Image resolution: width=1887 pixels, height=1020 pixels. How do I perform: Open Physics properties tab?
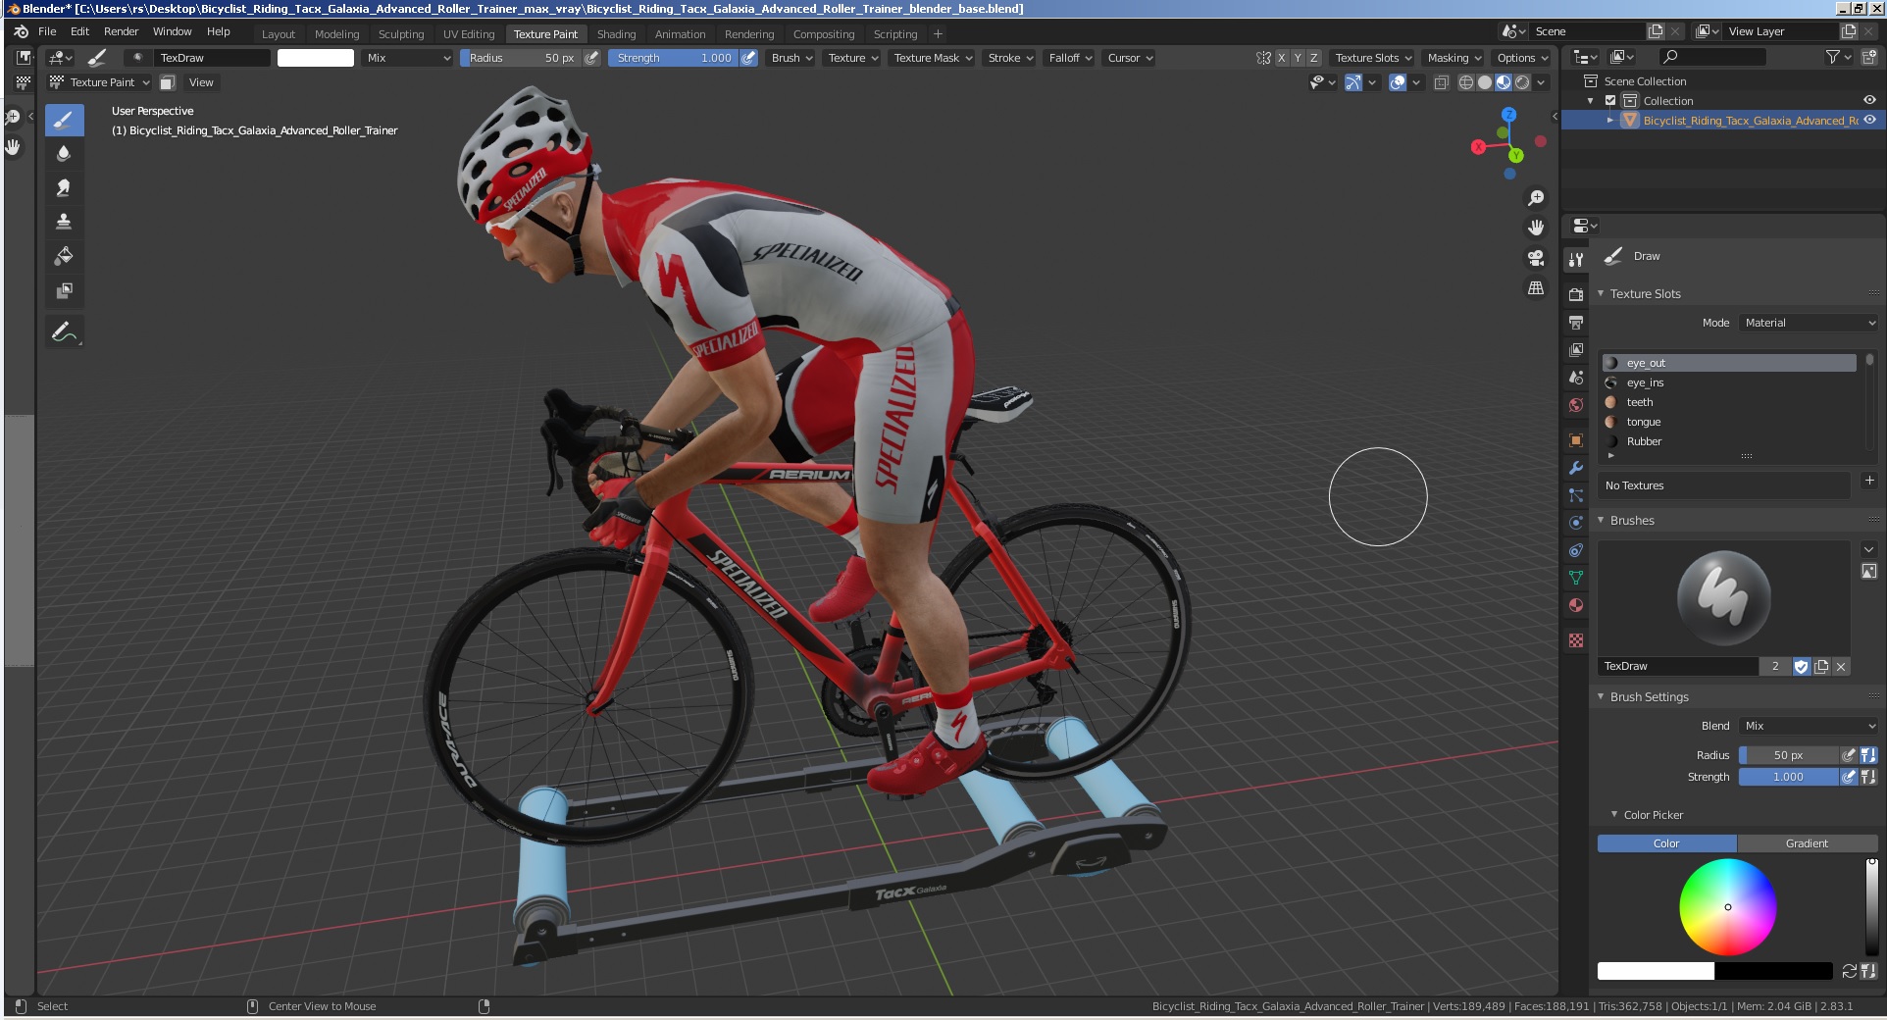pos(1576,523)
